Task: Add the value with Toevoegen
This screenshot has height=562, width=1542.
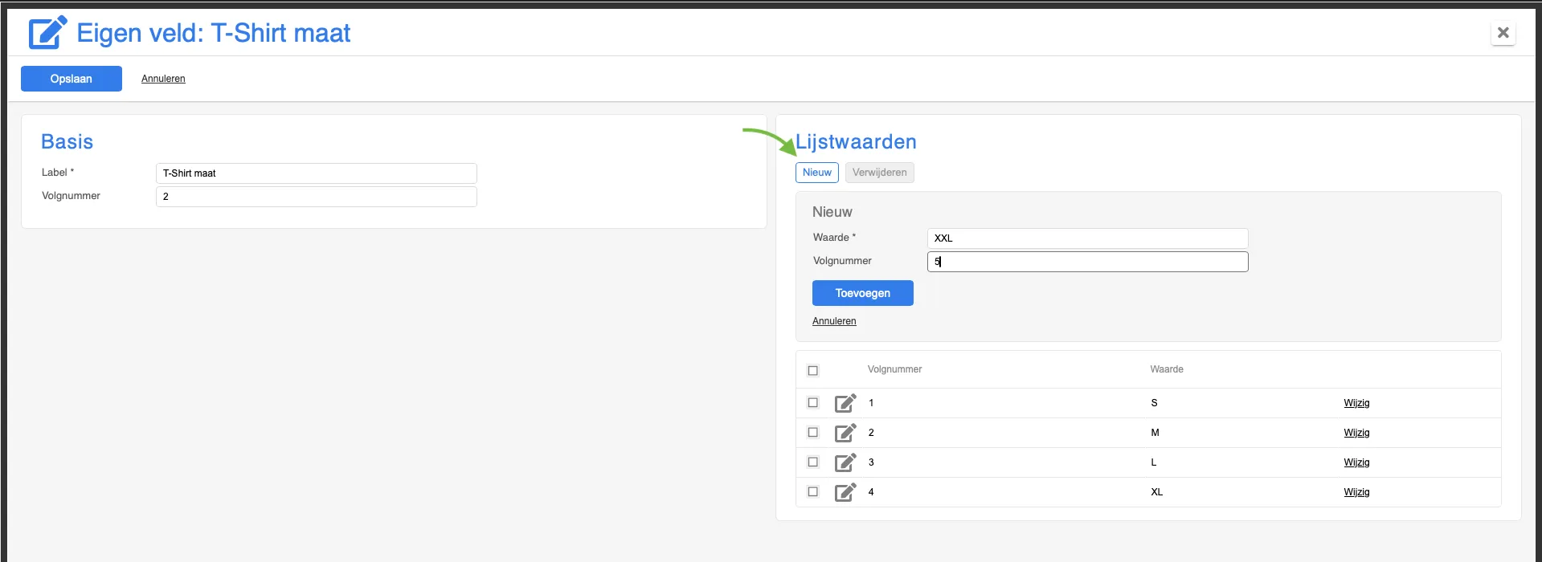Action: click(x=863, y=293)
